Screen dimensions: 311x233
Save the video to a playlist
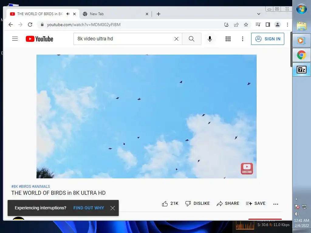pyautogui.click(x=255, y=204)
